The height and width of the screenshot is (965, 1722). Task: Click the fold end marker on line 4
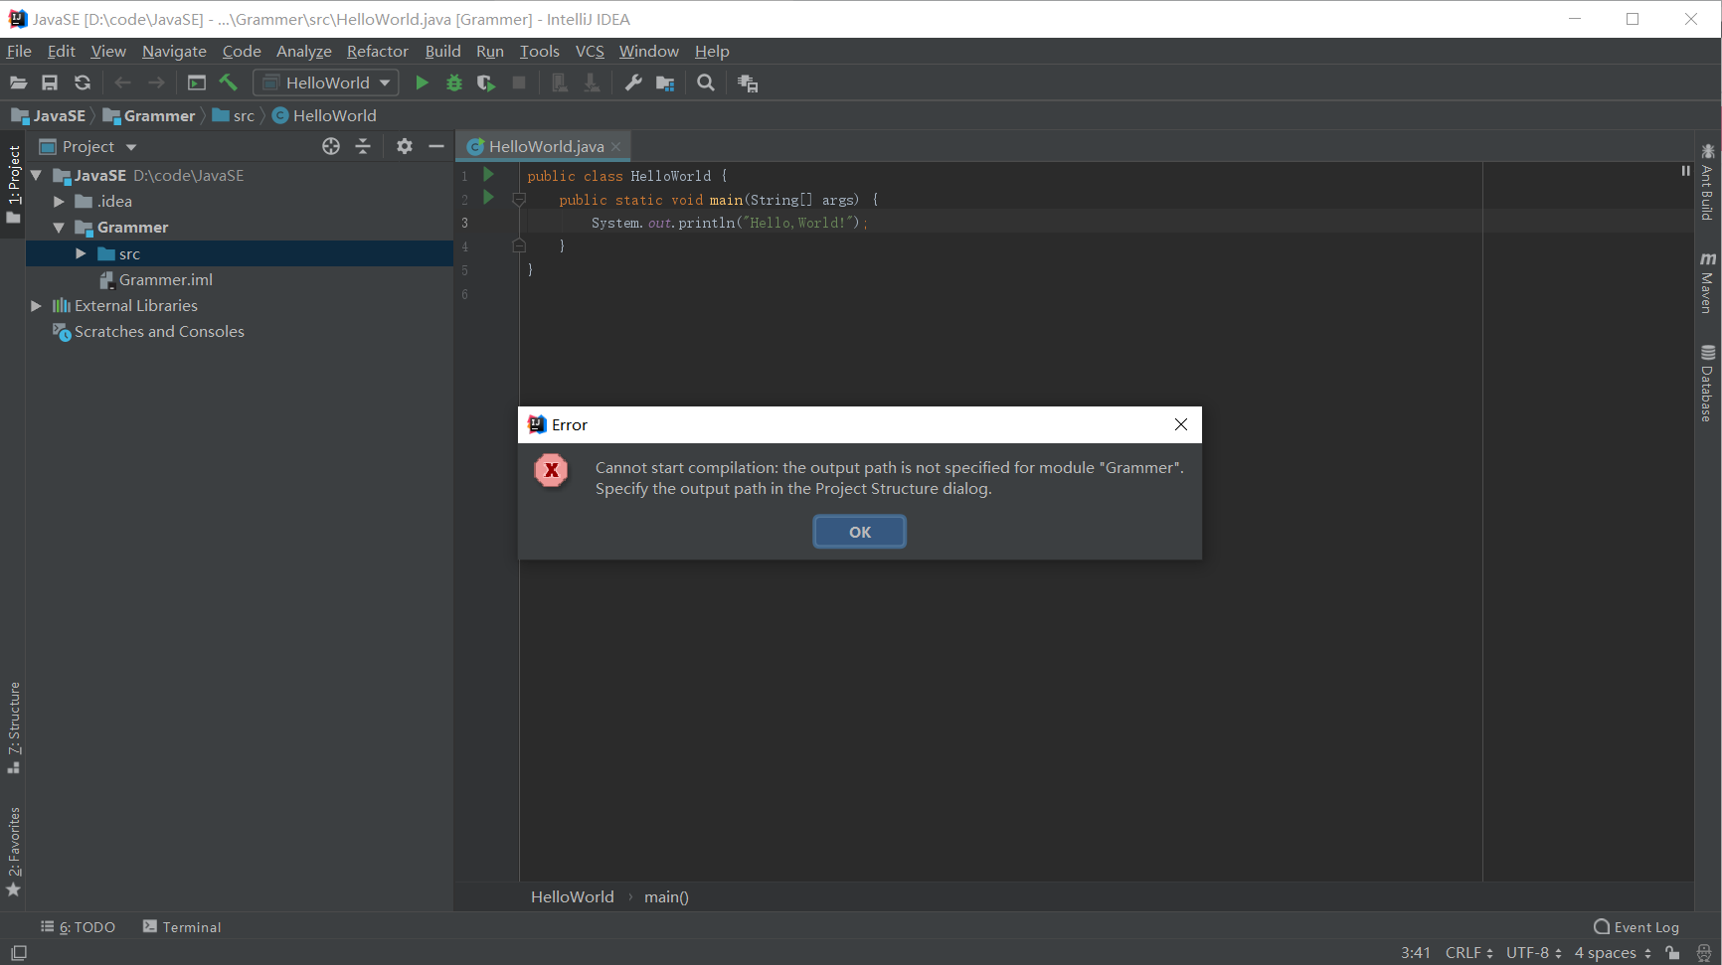[x=518, y=245]
